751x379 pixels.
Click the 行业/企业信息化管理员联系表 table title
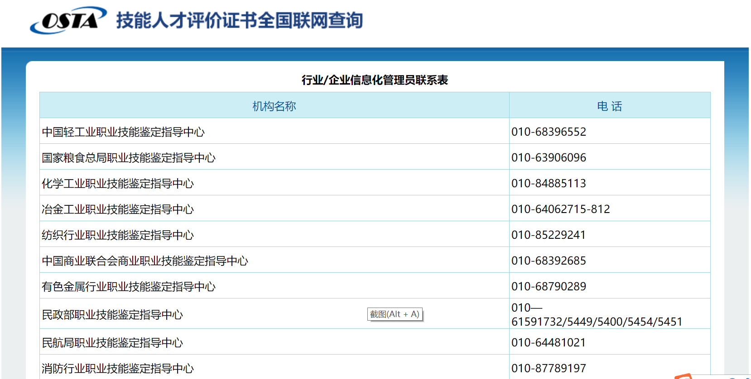375,80
